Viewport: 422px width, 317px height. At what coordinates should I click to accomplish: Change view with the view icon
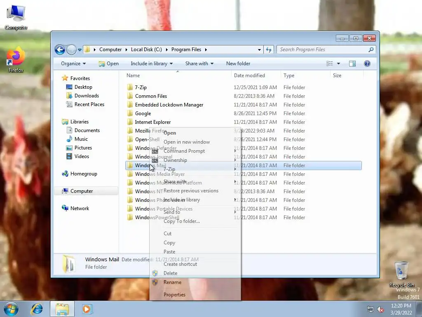329,64
